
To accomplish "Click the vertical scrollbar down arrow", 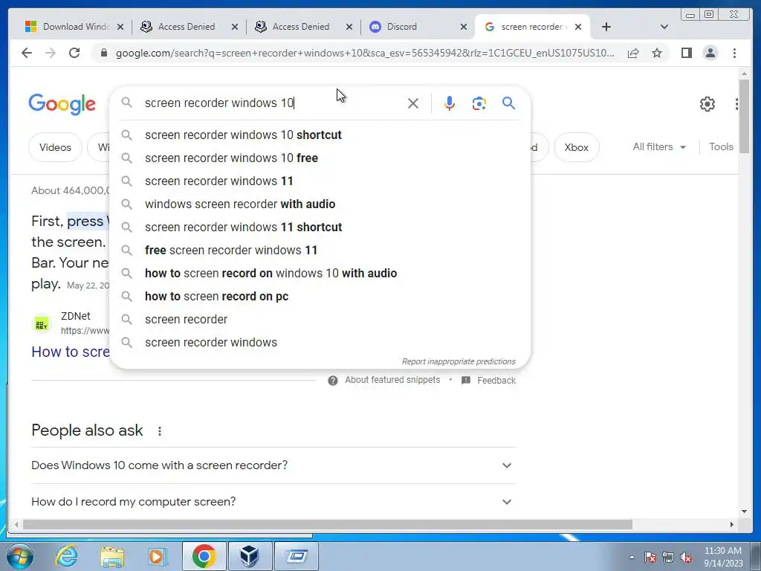I will tap(744, 511).
